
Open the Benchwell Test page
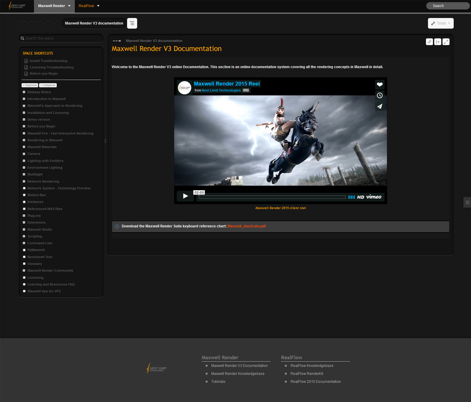tap(40, 257)
